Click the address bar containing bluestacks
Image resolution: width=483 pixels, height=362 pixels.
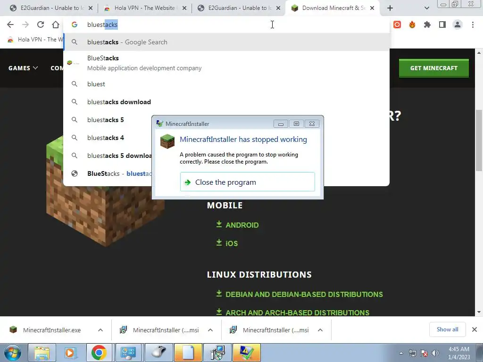(x=226, y=25)
